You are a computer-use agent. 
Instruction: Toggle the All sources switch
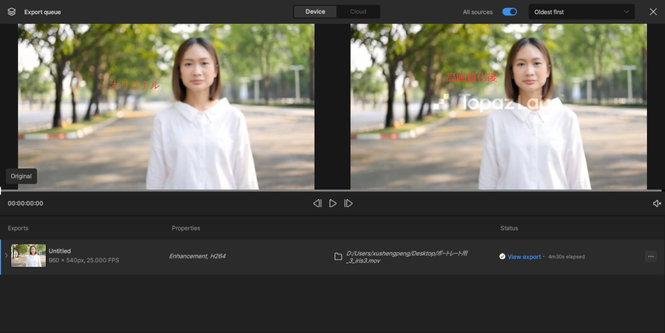click(x=509, y=12)
